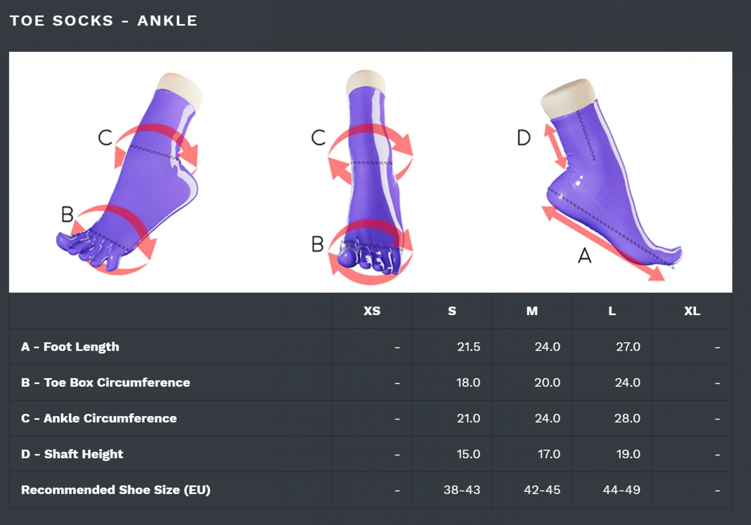Select the D - Shaft Height row label

72,454
